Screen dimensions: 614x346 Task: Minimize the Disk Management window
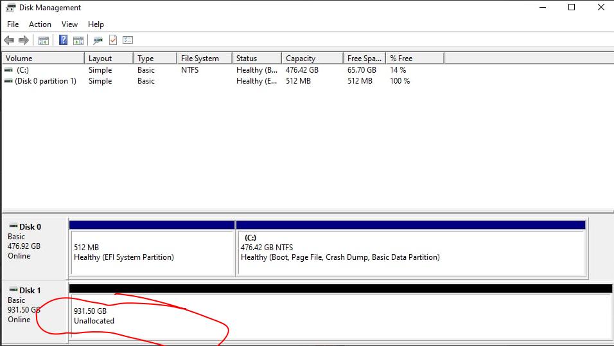[x=542, y=8]
